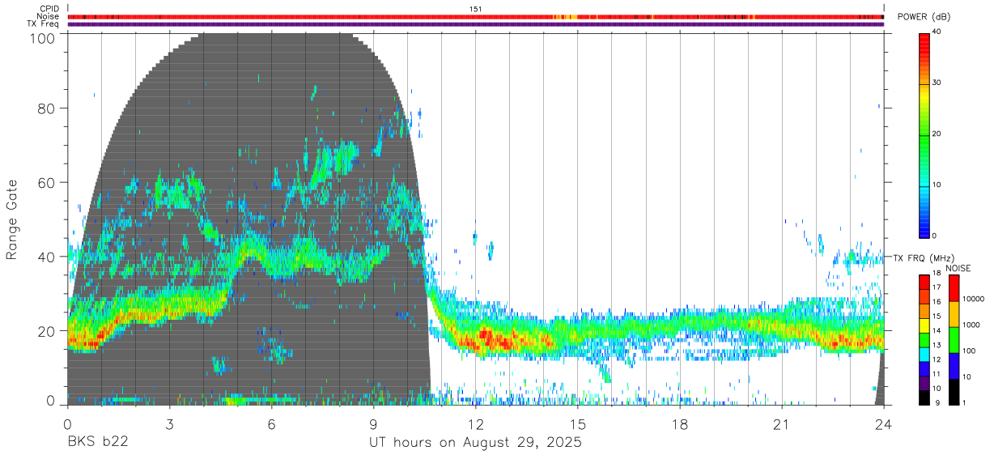Viewport: 994px width, 459px height.
Task: Click range gate tick 40 on the y-axis
Action: click(45, 257)
